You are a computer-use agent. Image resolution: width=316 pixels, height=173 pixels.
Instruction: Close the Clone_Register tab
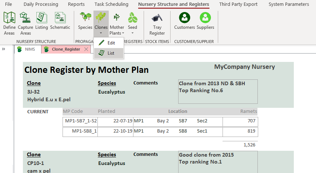tap(86, 49)
